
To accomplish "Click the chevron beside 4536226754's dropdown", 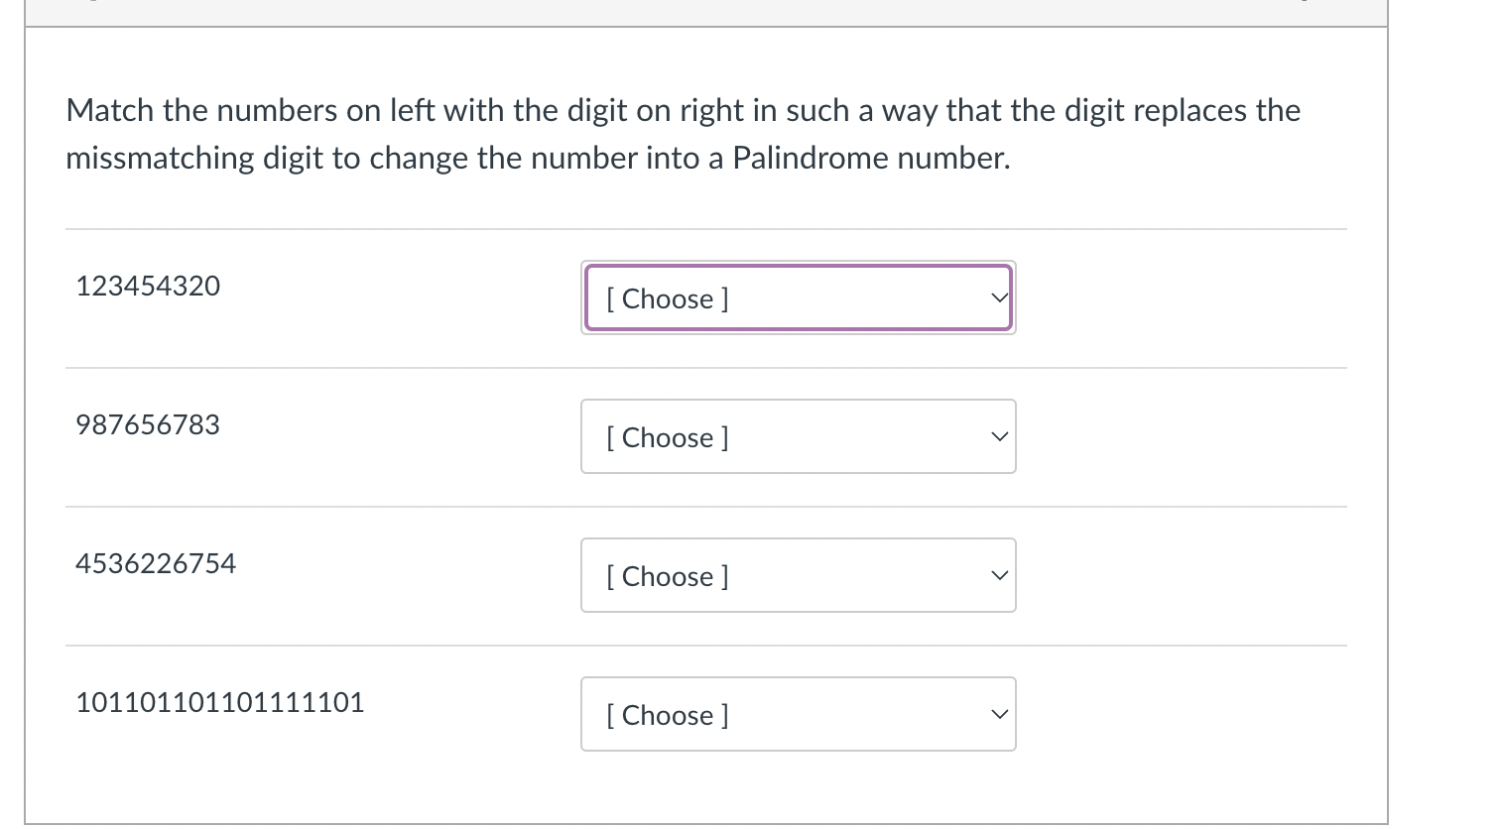I will pos(999,575).
